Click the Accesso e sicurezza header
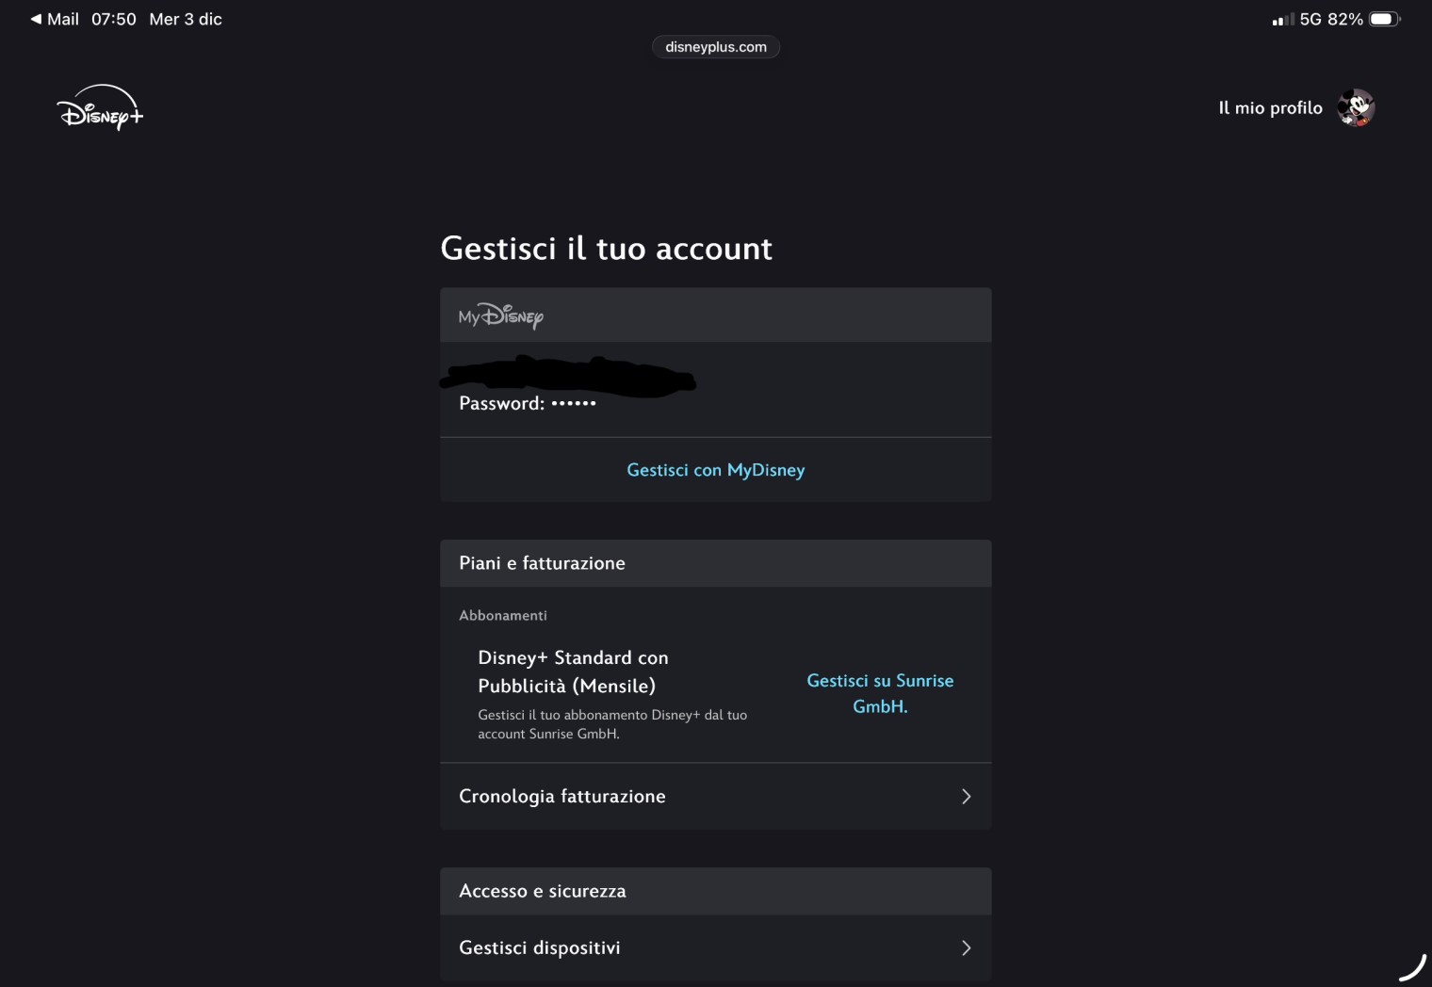 543,891
